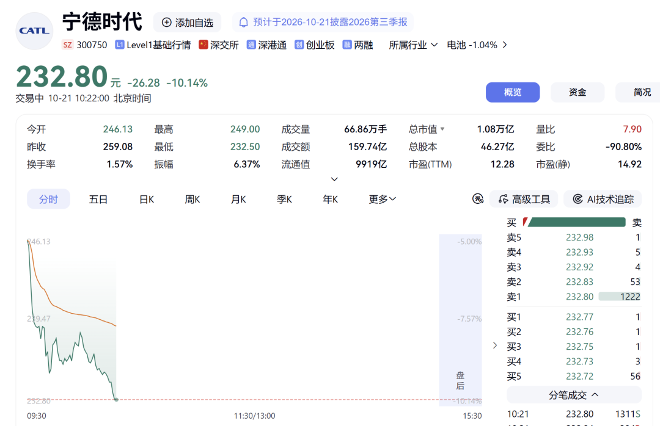Click the 卖1 price 232.80 row

pos(573,297)
